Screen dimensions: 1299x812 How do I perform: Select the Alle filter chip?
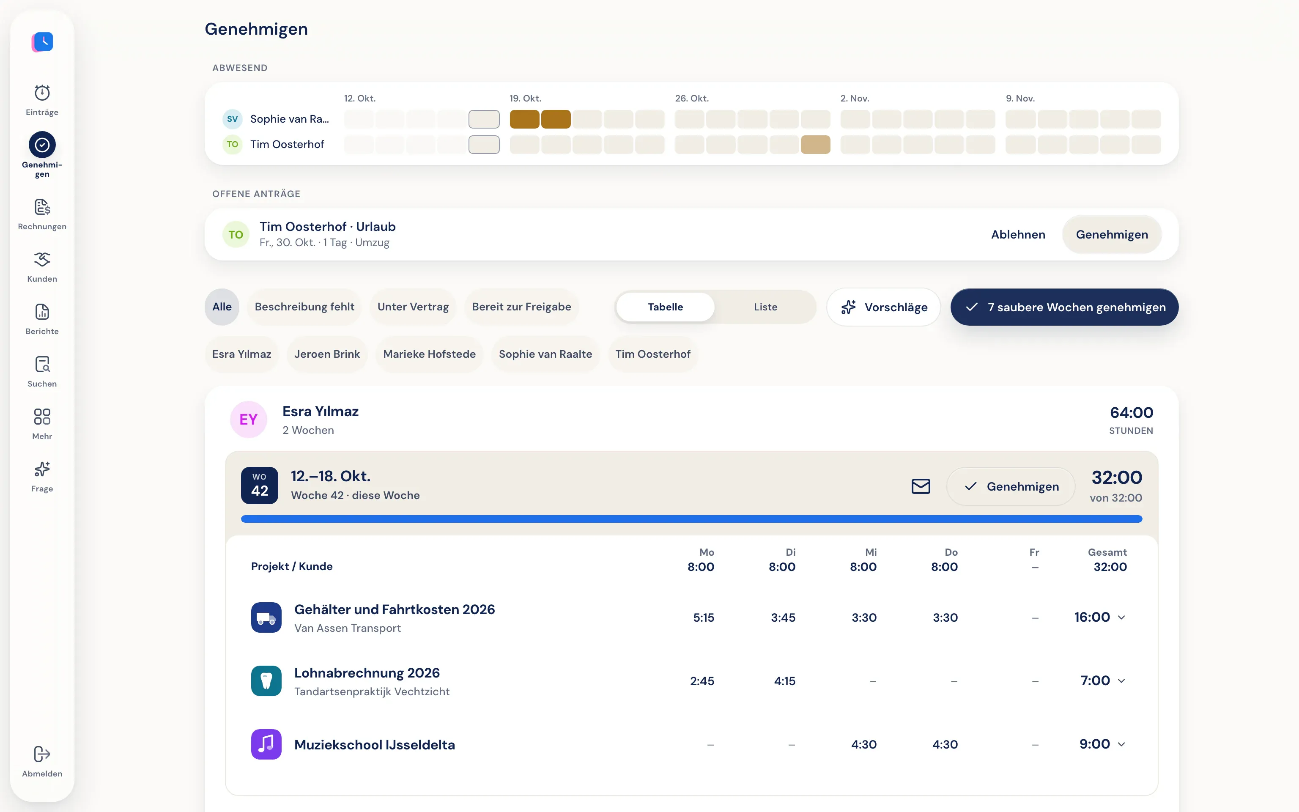222,307
